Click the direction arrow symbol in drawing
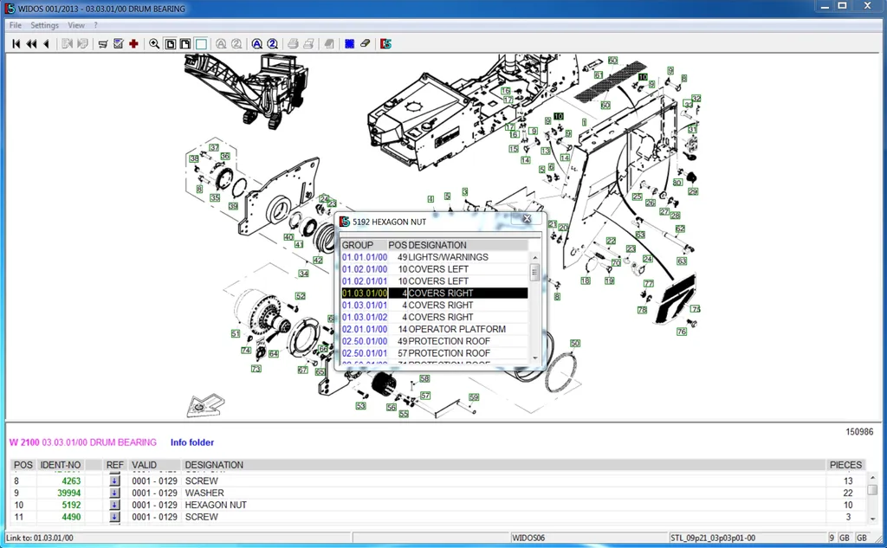Screen dimensions: 887x548 pos(205,405)
